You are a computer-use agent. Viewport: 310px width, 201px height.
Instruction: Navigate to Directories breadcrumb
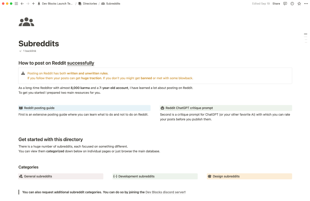(x=88, y=4)
